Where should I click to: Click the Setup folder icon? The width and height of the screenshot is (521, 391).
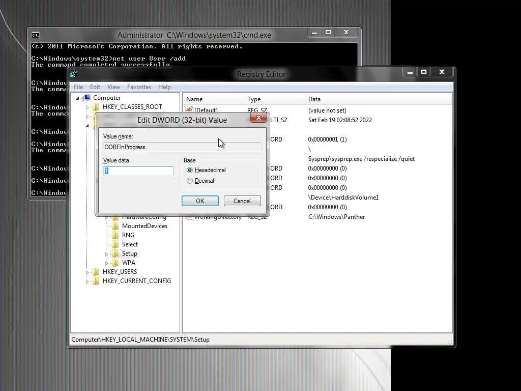coord(115,254)
